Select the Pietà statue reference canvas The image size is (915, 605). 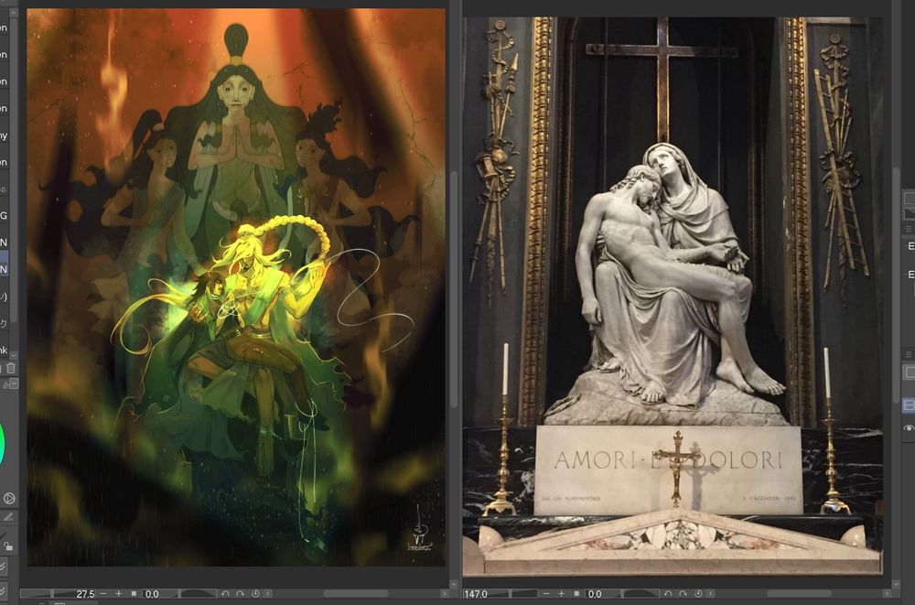click(673, 297)
